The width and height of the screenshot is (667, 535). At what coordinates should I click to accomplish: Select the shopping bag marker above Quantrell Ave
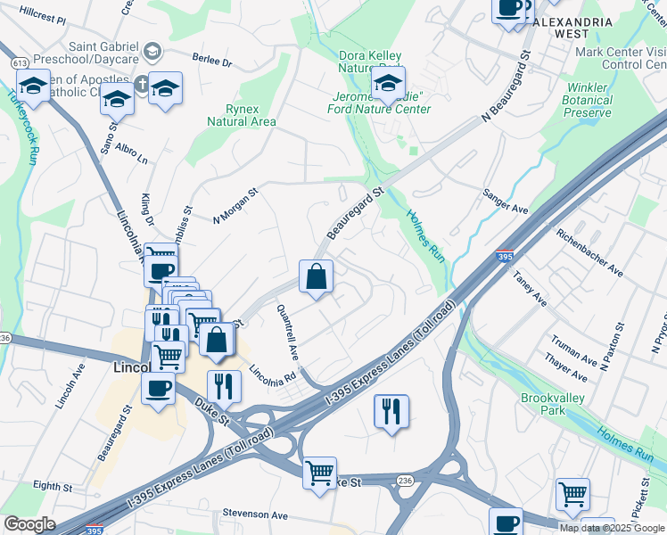pos(316,277)
